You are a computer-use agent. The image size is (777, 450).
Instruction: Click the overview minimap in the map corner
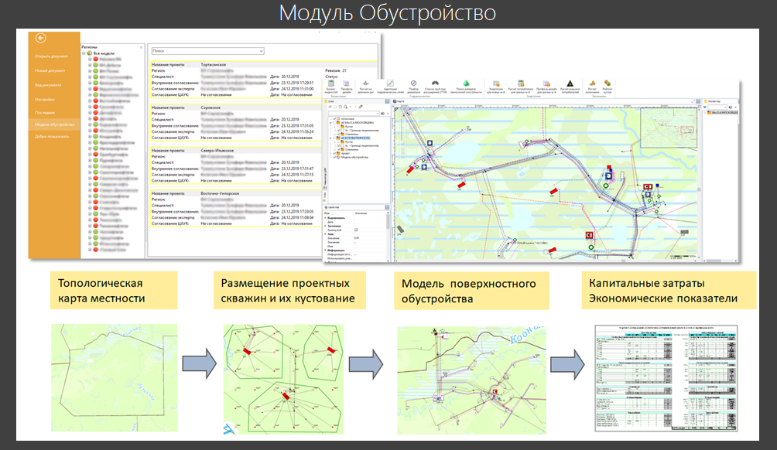pyautogui.click(x=669, y=128)
